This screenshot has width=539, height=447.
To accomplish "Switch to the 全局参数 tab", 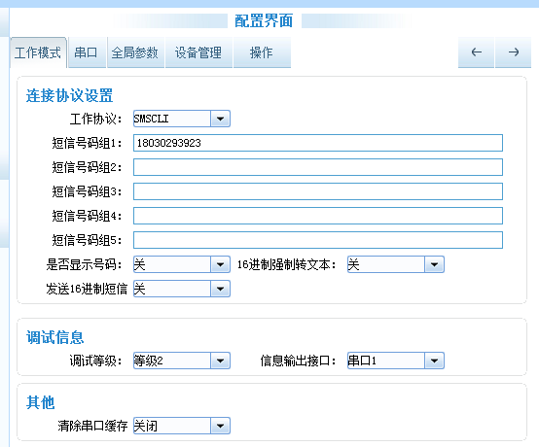I will tap(135, 52).
